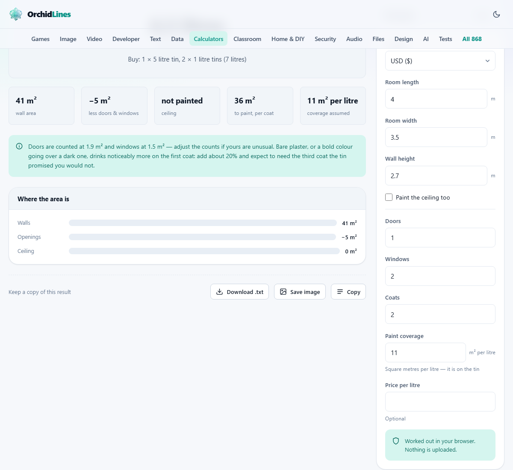Click the Ceiling area bar
Viewport: 513px width, 470px height.
(x=204, y=251)
